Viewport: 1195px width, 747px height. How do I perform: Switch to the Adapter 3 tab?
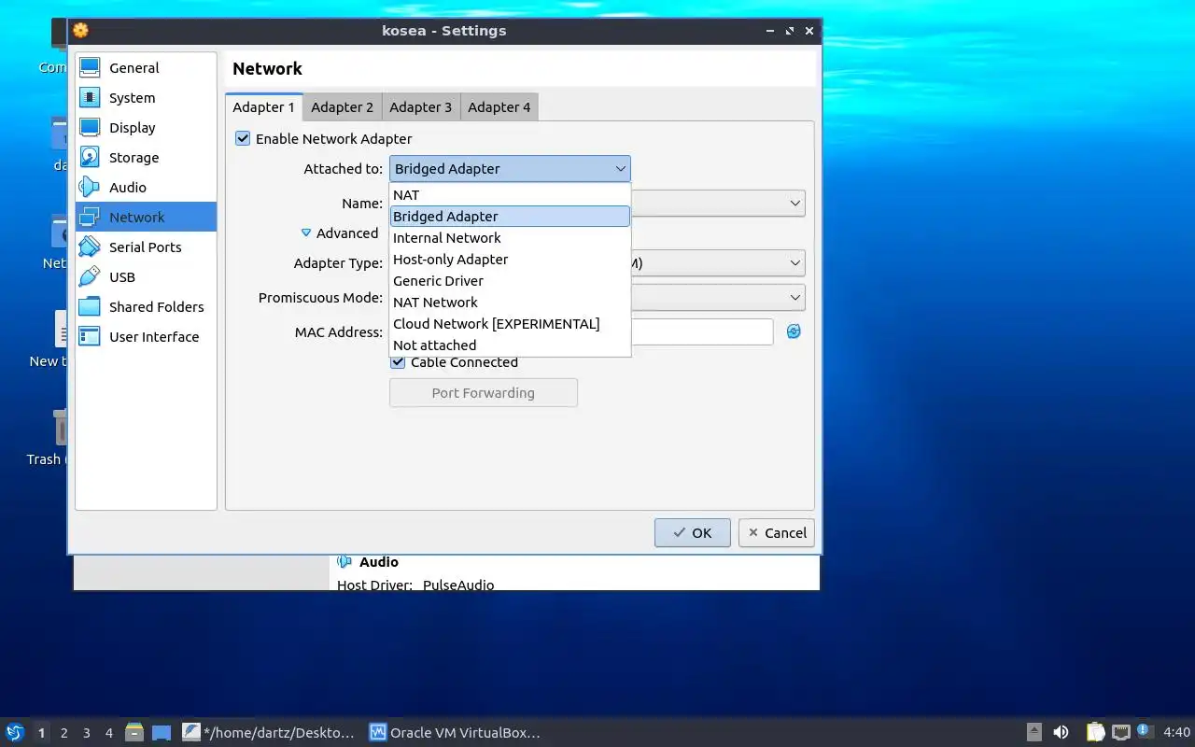point(421,107)
